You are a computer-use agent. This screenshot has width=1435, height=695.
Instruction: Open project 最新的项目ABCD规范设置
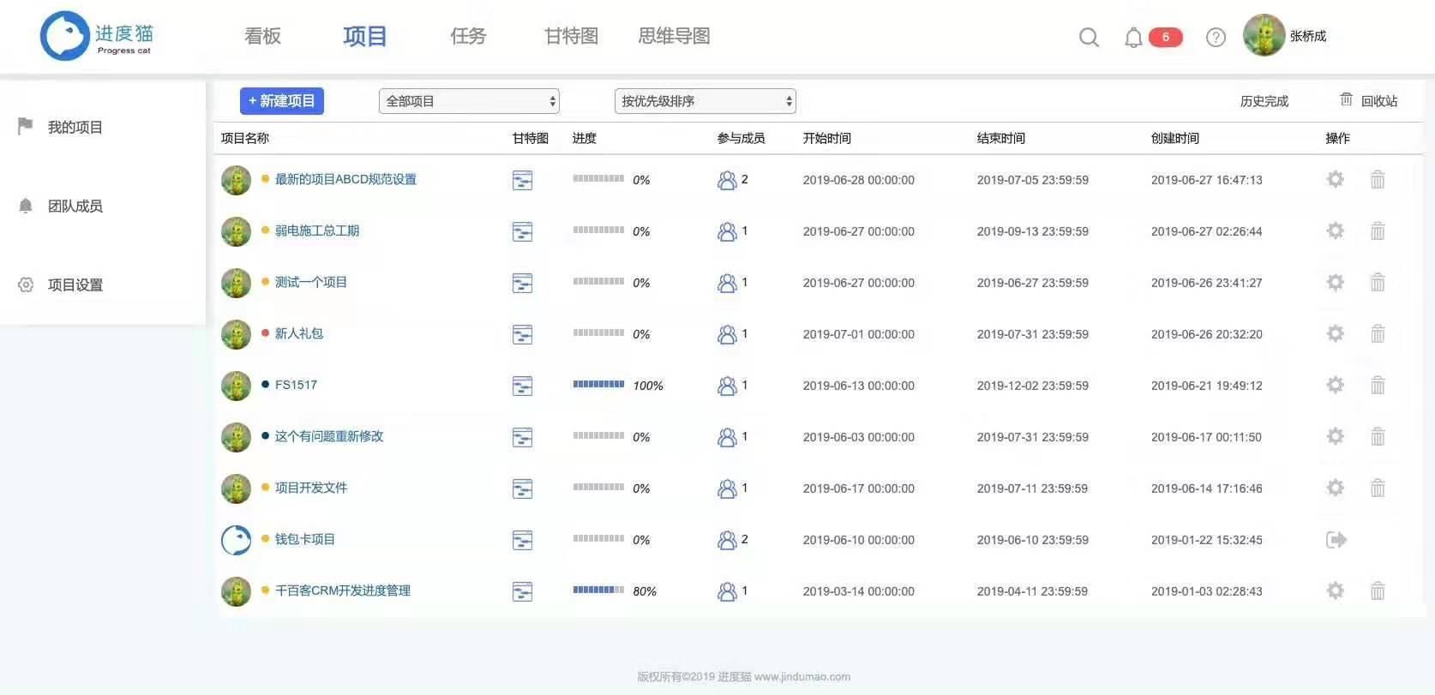(345, 179)
